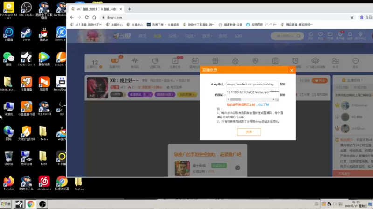Click the stream key horizontal scrollbar thumb
The height and width of the screenshot is (209, 373).
pyautogui.click(x=235, y=99)
